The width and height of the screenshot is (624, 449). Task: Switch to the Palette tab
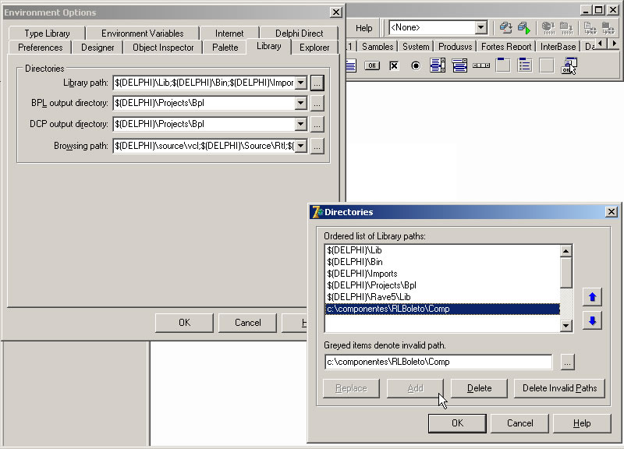pos(225,48)
